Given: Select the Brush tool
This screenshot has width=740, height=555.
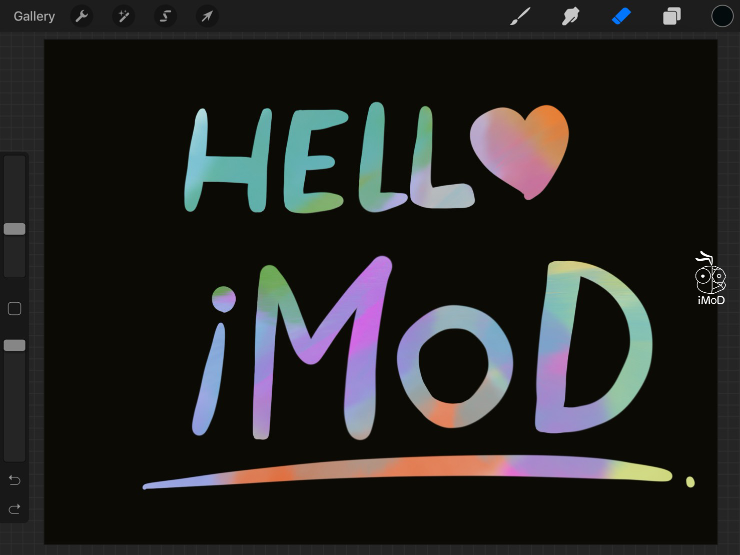Looking at the screenshot, I should click(520, 17).
